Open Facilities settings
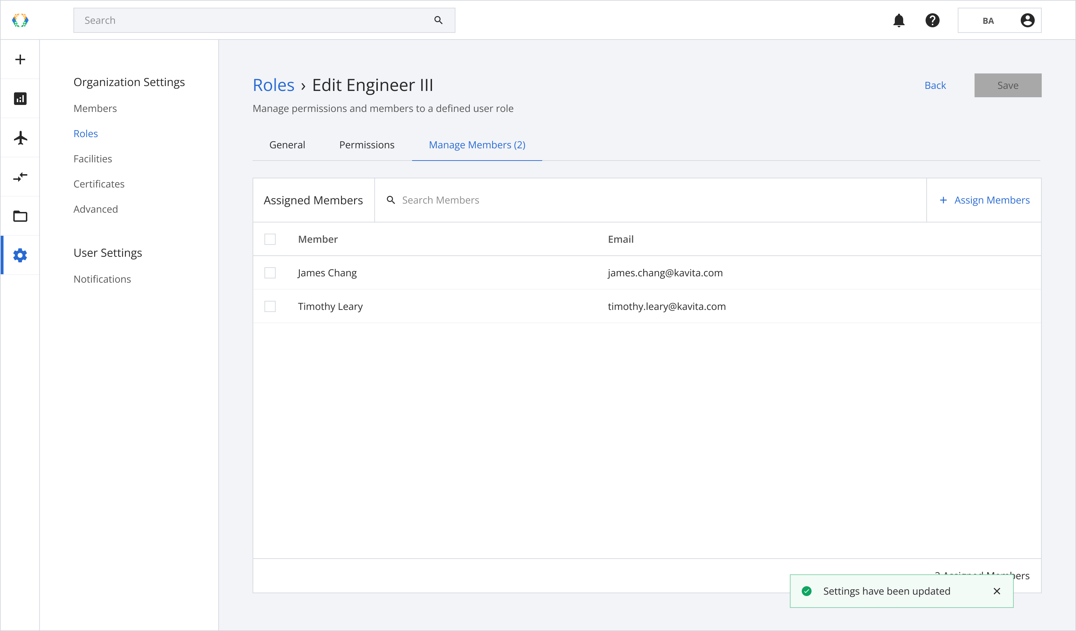Image resolution: width=1076 pixels, height=631 pixels. (93, 159)
